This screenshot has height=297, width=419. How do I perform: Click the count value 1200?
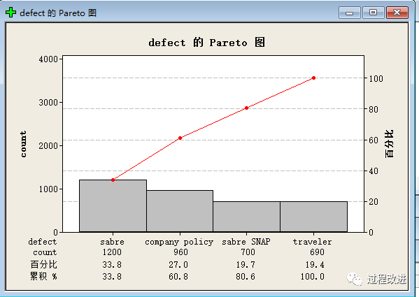[x=112, y=252]
